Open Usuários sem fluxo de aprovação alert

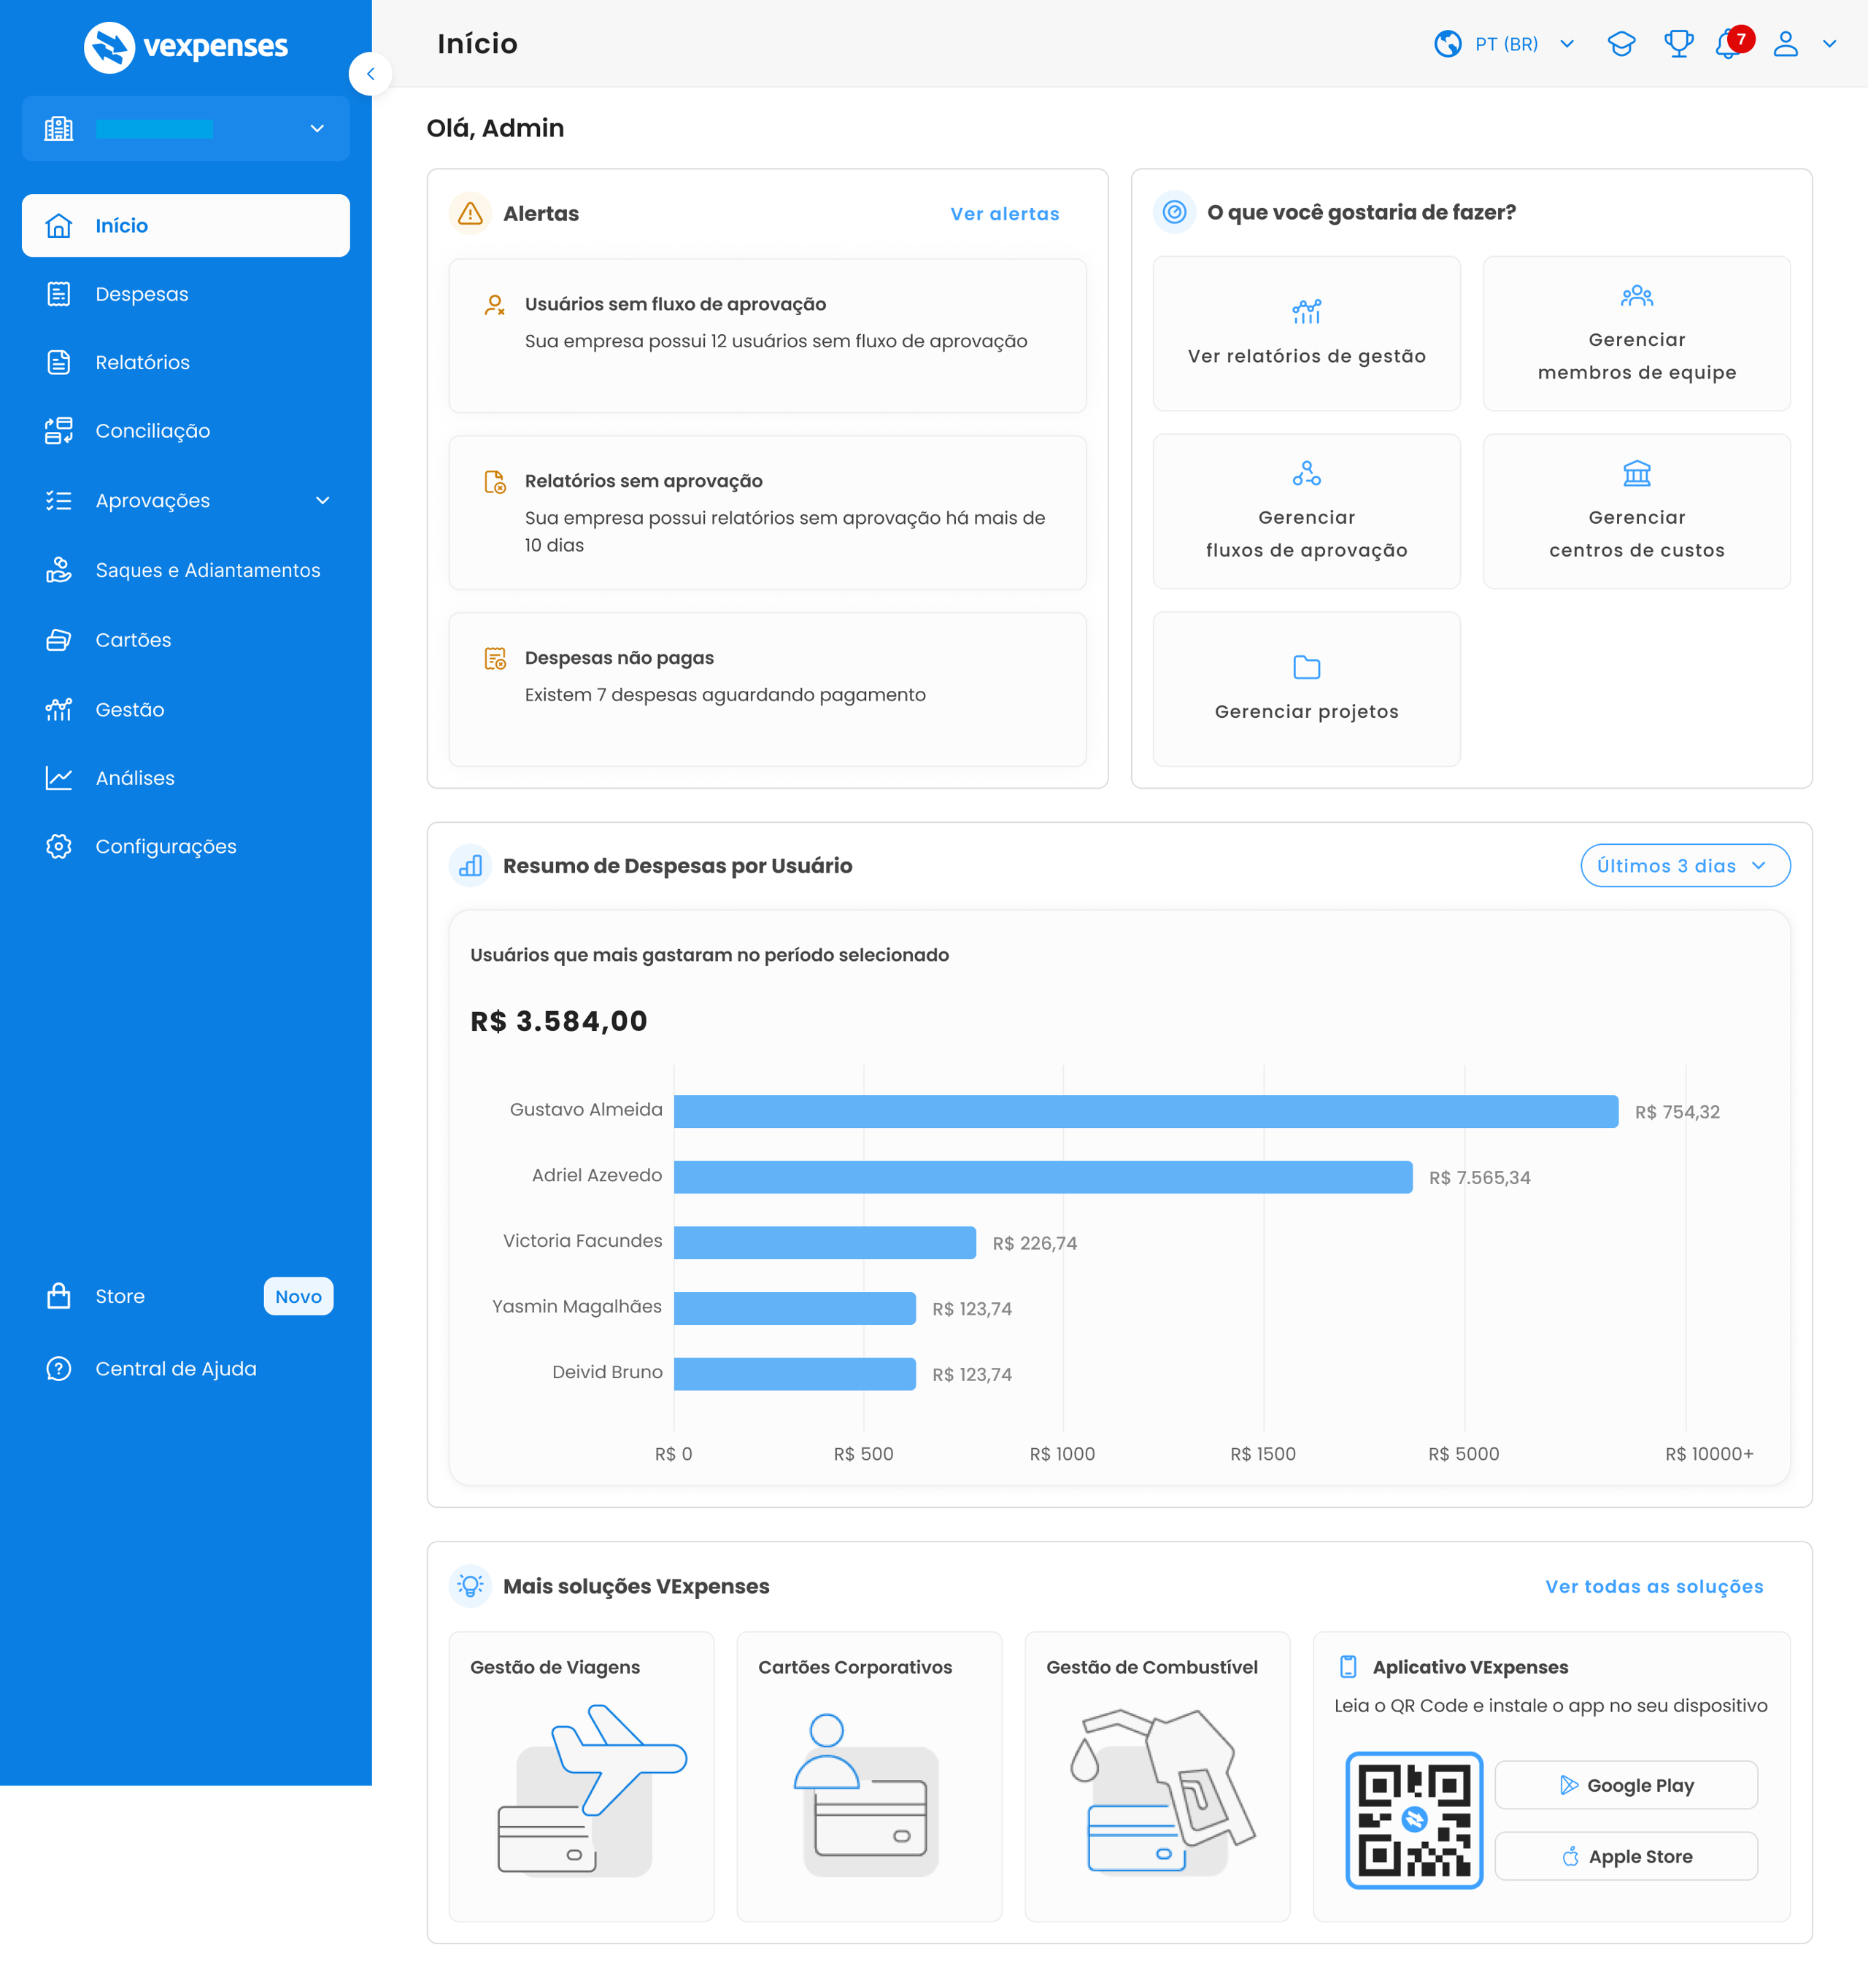coord(767,336)
